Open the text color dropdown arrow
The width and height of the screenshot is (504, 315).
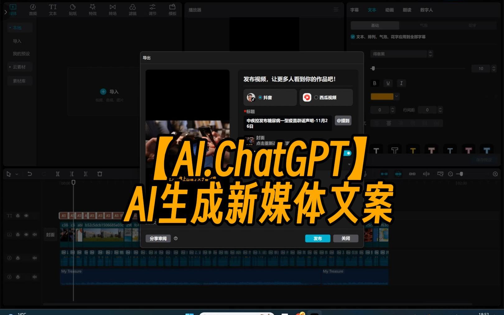tap(397, 96)
